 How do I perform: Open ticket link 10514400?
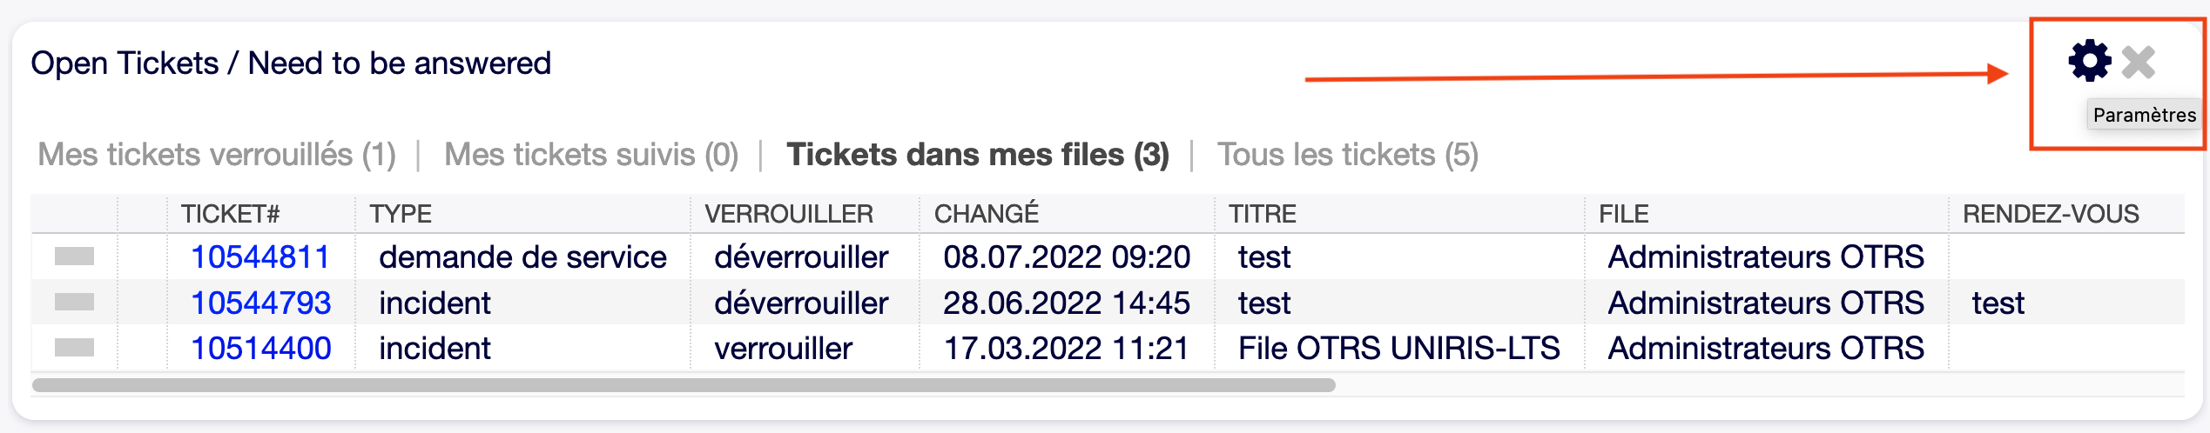click(260, 349)
